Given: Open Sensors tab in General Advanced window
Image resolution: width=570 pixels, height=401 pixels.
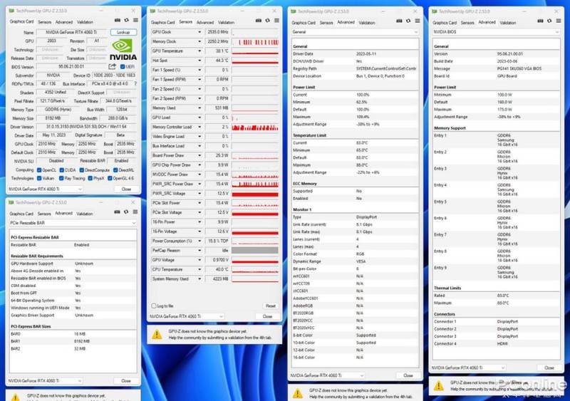Looking at the screenshot, I should point(326,23).
